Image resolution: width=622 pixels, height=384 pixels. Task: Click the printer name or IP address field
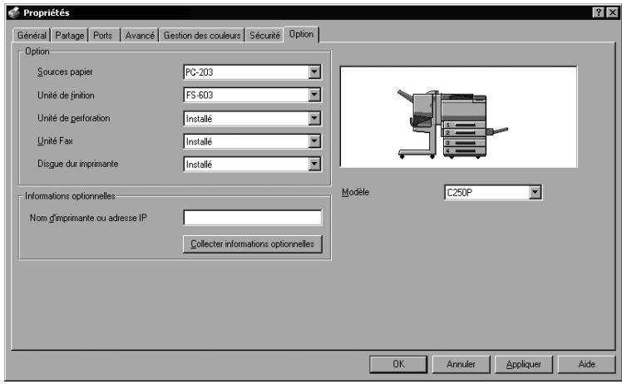[x=253, y=218]
